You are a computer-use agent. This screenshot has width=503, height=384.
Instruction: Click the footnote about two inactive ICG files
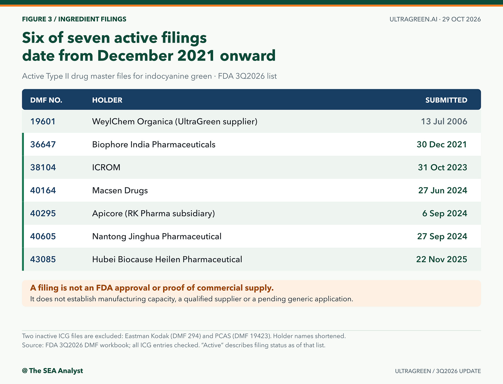point(184,336)
